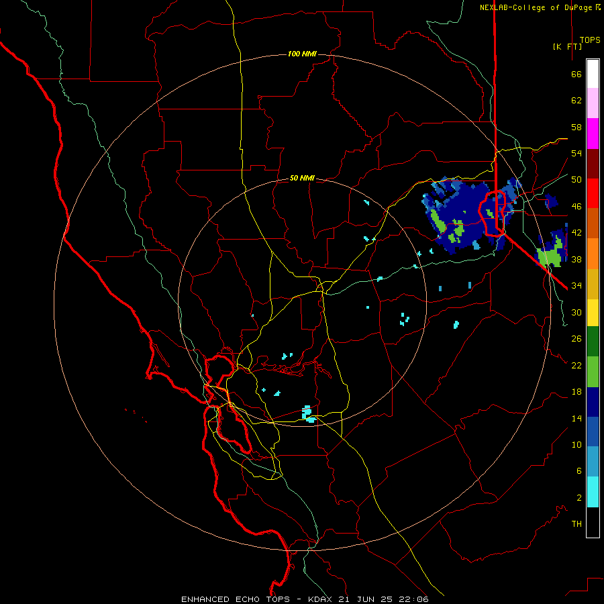Click the '26' scale label
The width and height of the screenshot is (604, 604).
pyautogui.click(x=576, y=339)
